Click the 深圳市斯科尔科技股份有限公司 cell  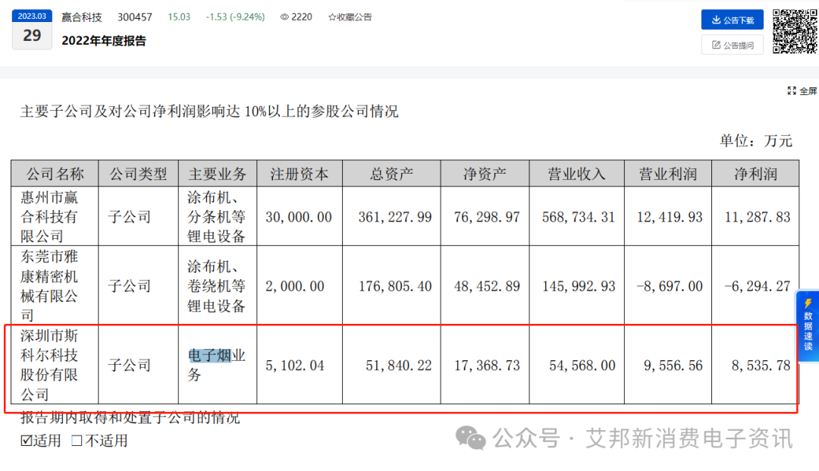pyautogui.click(x=55, y=365)
